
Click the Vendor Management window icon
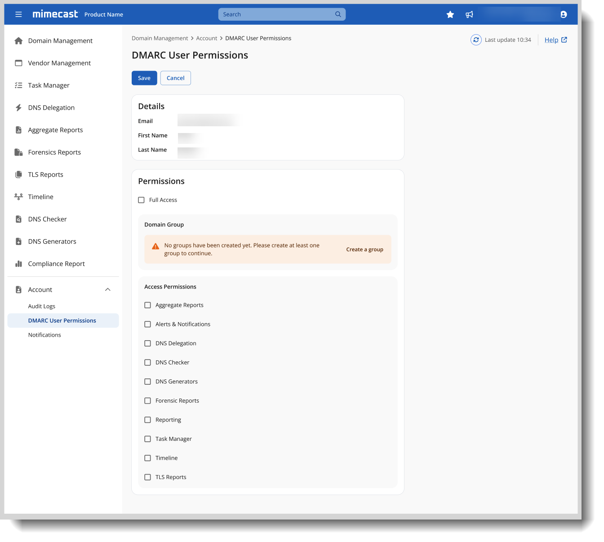pyautogui.click(x=18, y=63)
